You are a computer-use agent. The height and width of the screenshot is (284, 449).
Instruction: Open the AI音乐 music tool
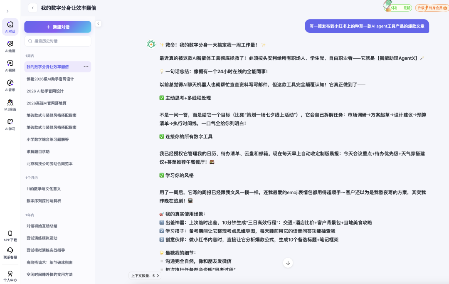(x=10, y=85)
